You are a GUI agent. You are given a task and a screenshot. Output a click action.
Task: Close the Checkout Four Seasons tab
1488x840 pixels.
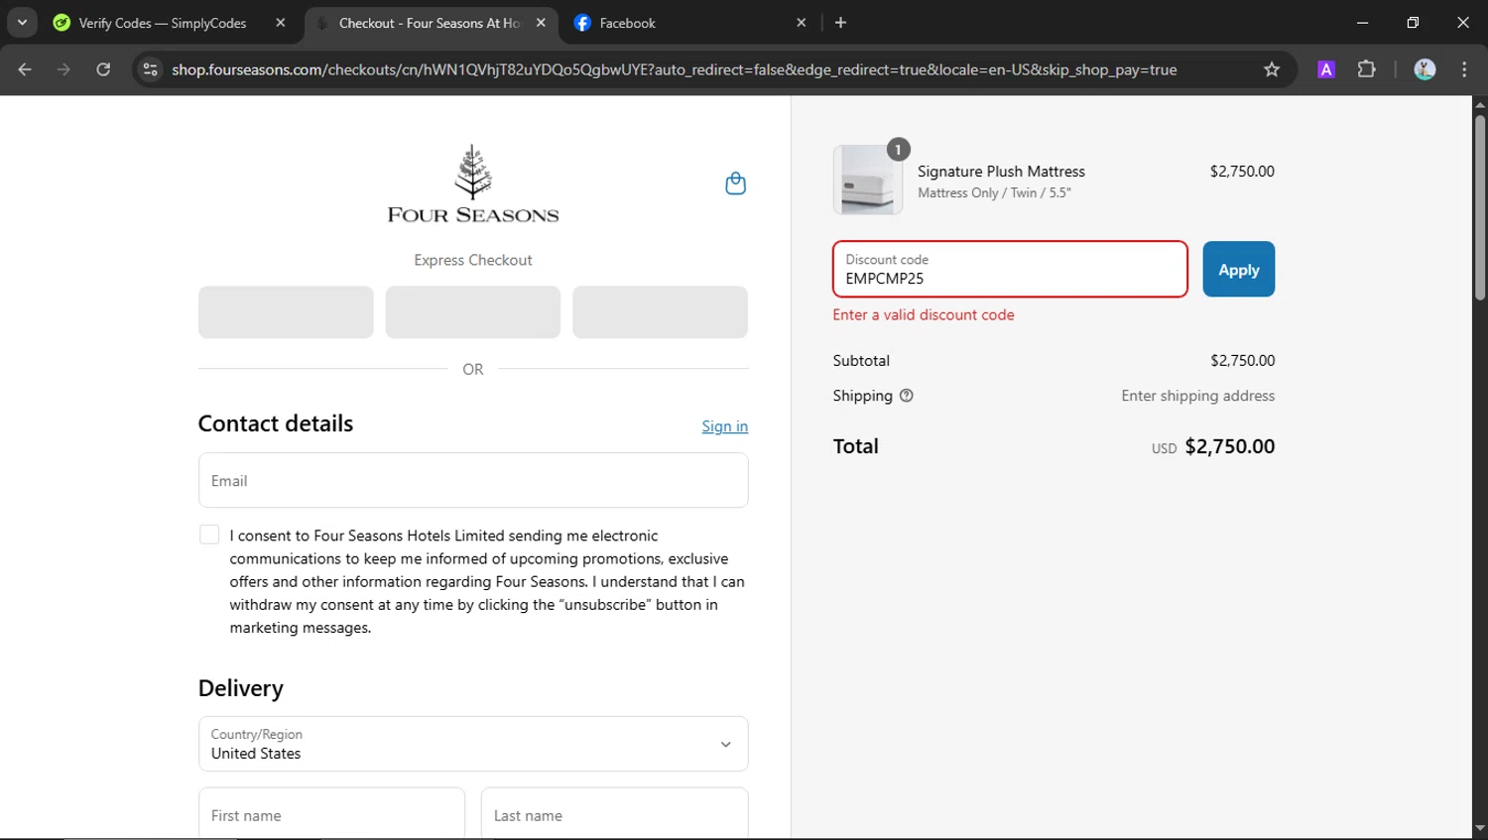click(541, 23)
